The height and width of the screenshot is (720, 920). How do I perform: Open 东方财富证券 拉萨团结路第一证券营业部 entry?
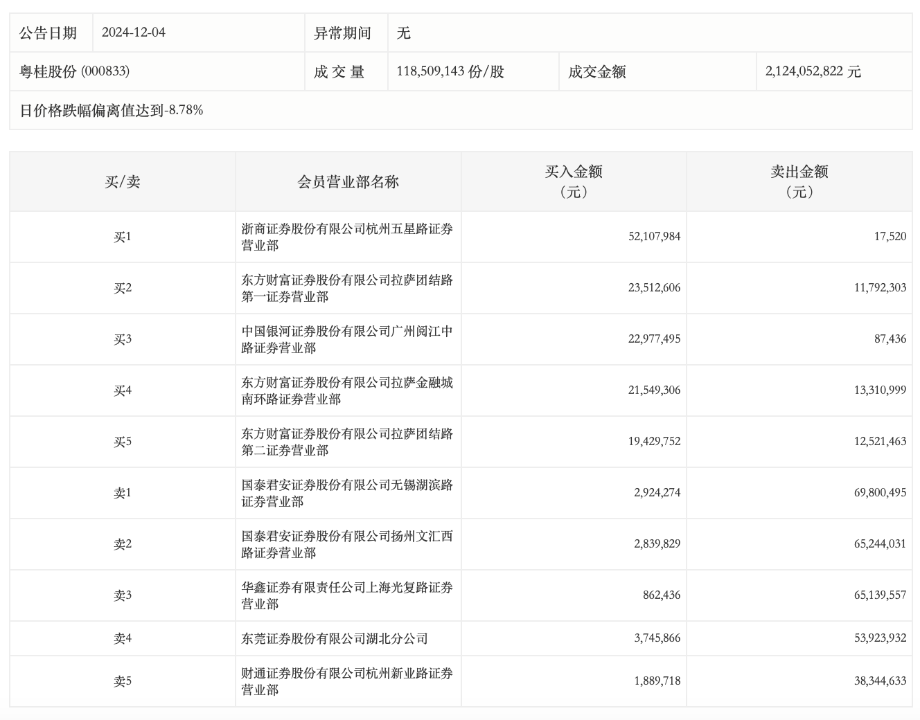(347, 288)
